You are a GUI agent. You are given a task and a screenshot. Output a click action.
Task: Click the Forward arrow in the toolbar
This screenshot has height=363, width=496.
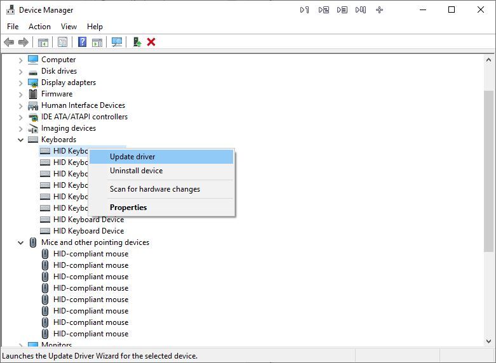click(23, 42)
